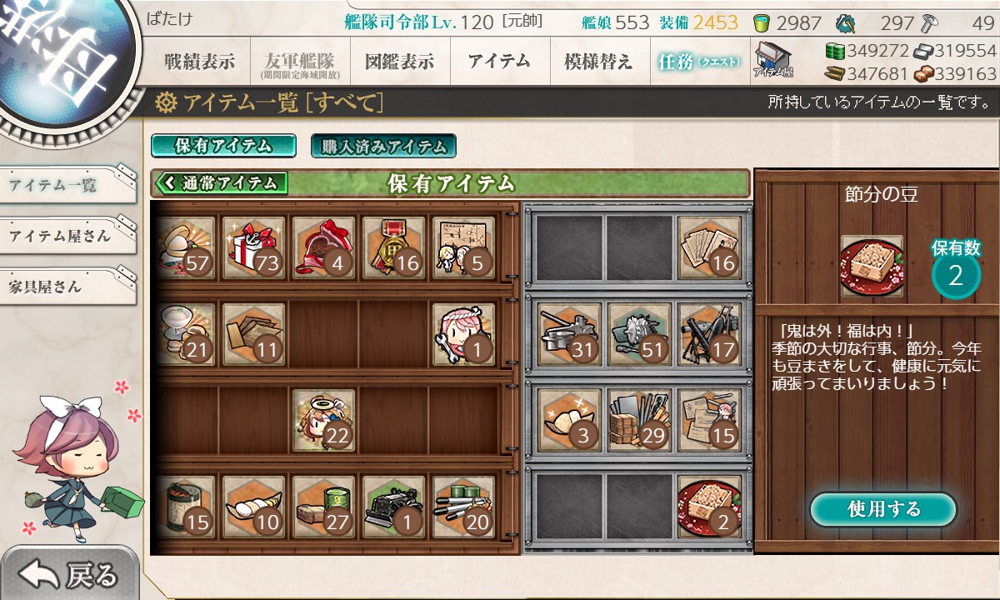Switch to 保有アイテム tab
This screenshot has width=1000, height=600.
223,146
